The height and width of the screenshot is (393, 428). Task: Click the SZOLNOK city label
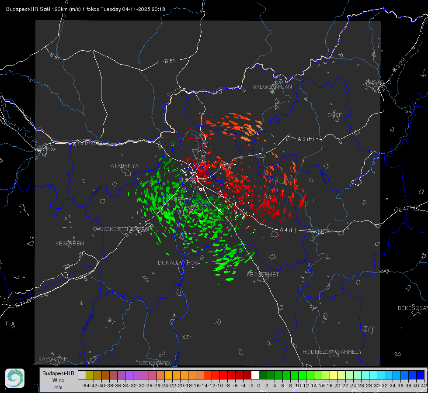click(x=318, y=231)
